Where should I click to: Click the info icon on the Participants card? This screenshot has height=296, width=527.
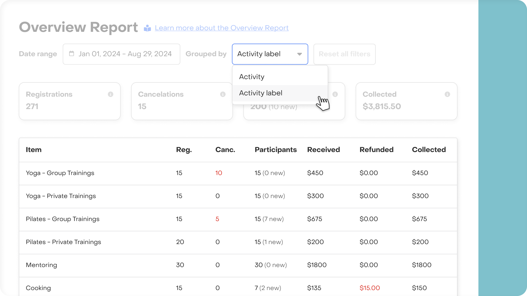tap(335, 94)
